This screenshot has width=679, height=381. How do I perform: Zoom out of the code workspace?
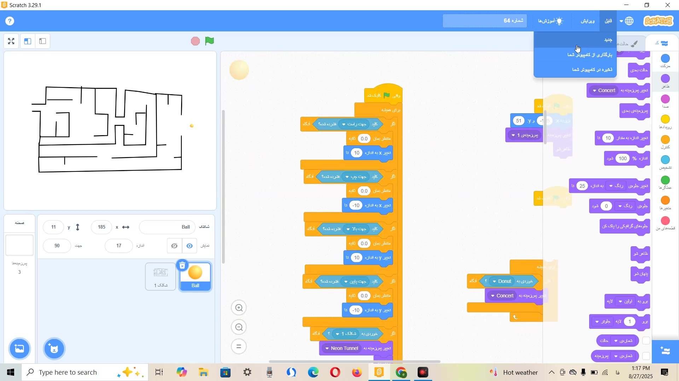point(239,327)
